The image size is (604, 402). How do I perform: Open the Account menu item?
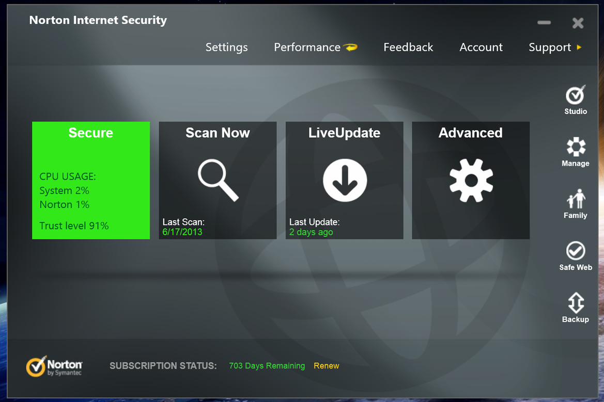pyautogui.click(x=481, y=47)
